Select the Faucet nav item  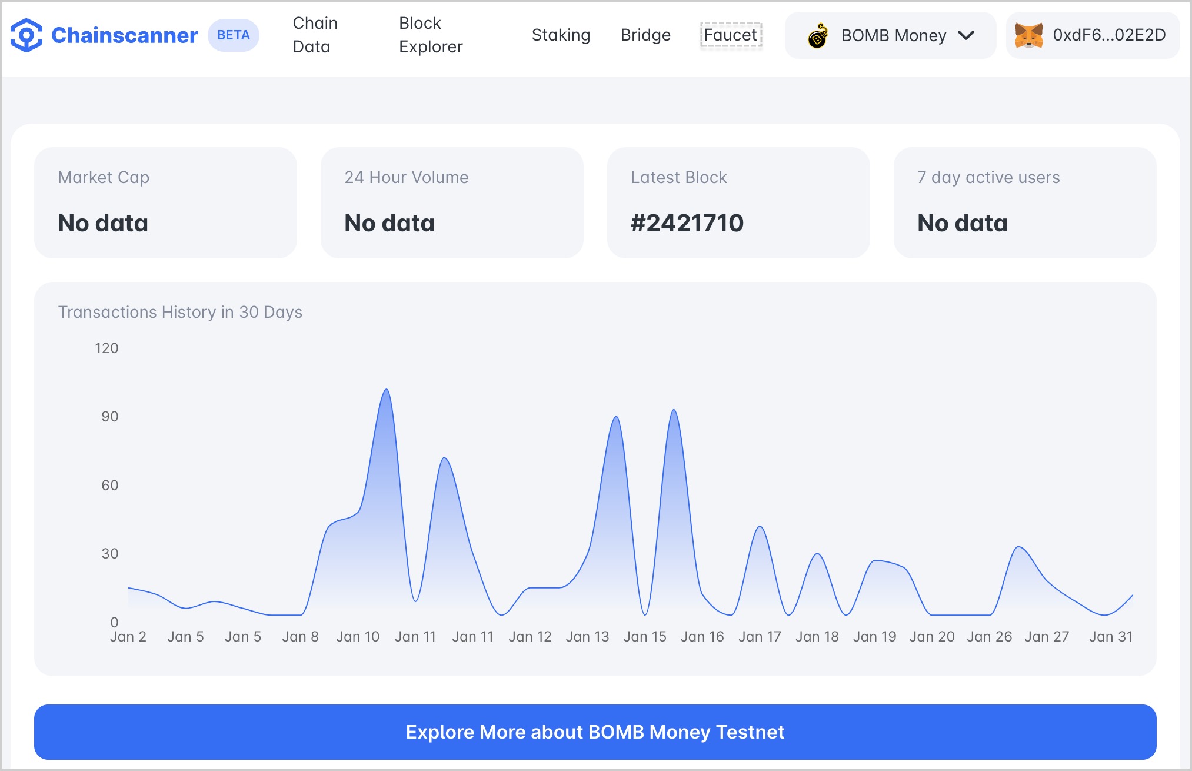[x=731, y=35]
